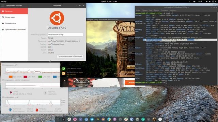Viewport: 218px width, 122px height.
Task: Open Терминал menu in the terminal window
Action: [165, 11]
